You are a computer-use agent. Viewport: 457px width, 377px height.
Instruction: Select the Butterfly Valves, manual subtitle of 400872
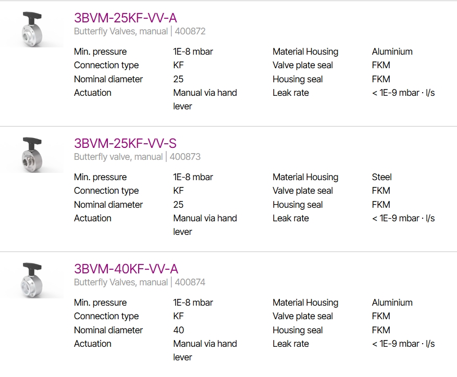[x=121, y=31]
